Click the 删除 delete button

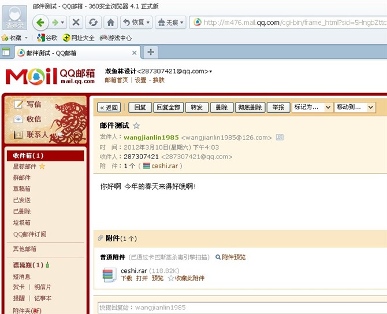[x=222, y=108]
